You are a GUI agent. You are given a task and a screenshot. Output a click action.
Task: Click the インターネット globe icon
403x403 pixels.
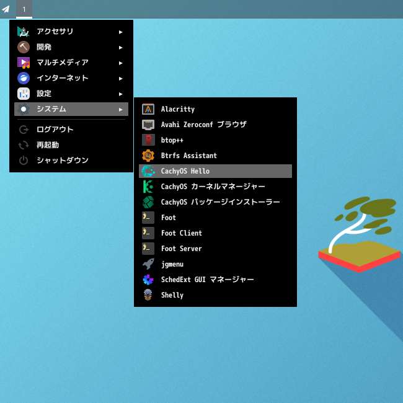[x=24, y=78]
